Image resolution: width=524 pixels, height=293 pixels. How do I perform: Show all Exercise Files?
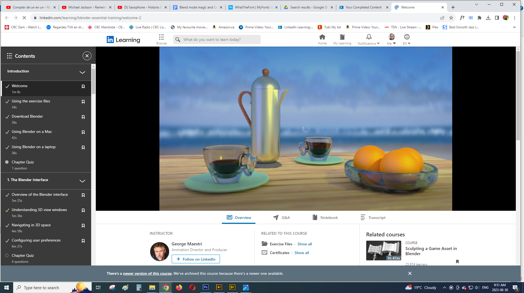[x=305, y=244]
